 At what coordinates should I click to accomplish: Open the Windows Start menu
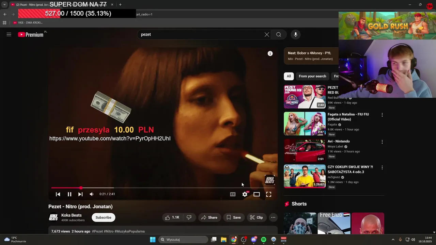click(x=153, y=240)
